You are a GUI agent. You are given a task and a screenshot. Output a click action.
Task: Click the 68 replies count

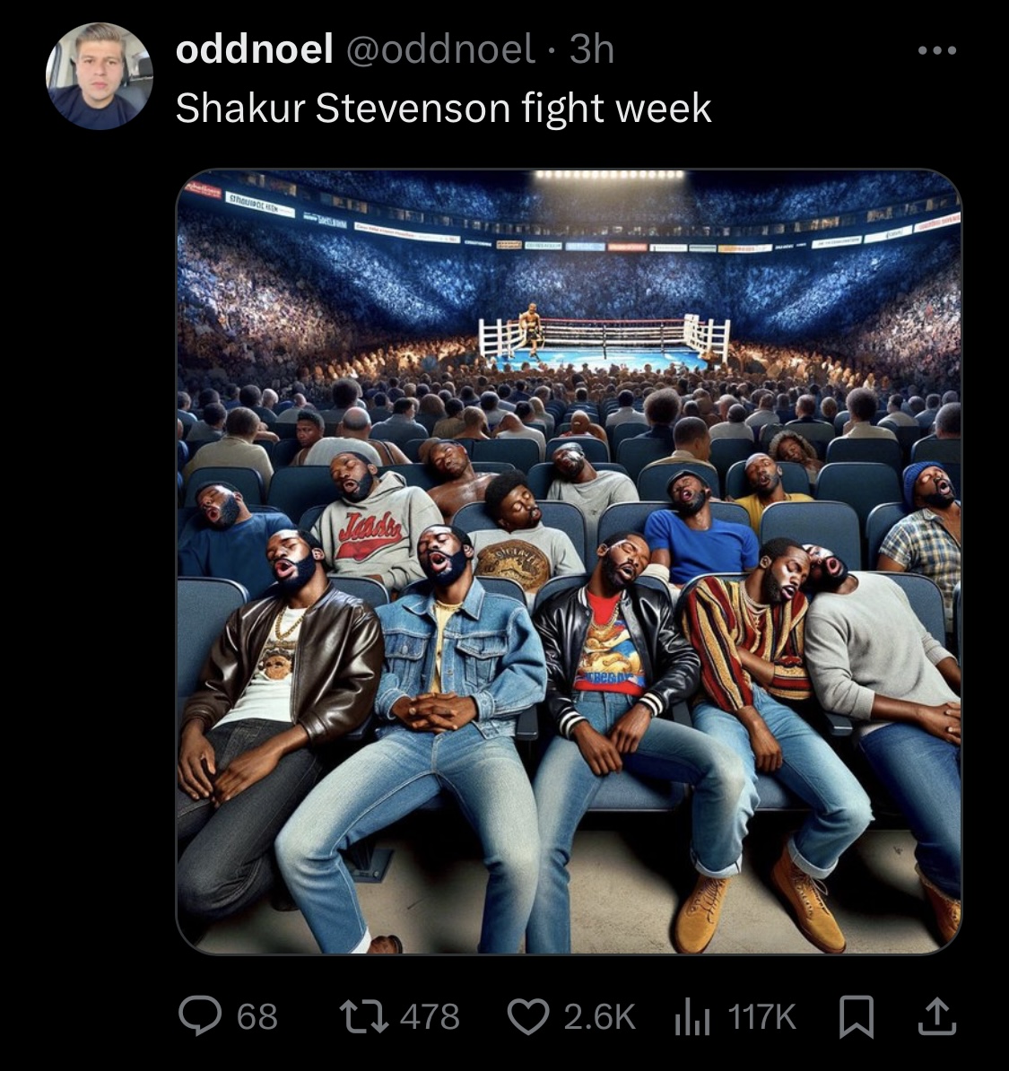pyautogui.click(x=257, y=1017)
